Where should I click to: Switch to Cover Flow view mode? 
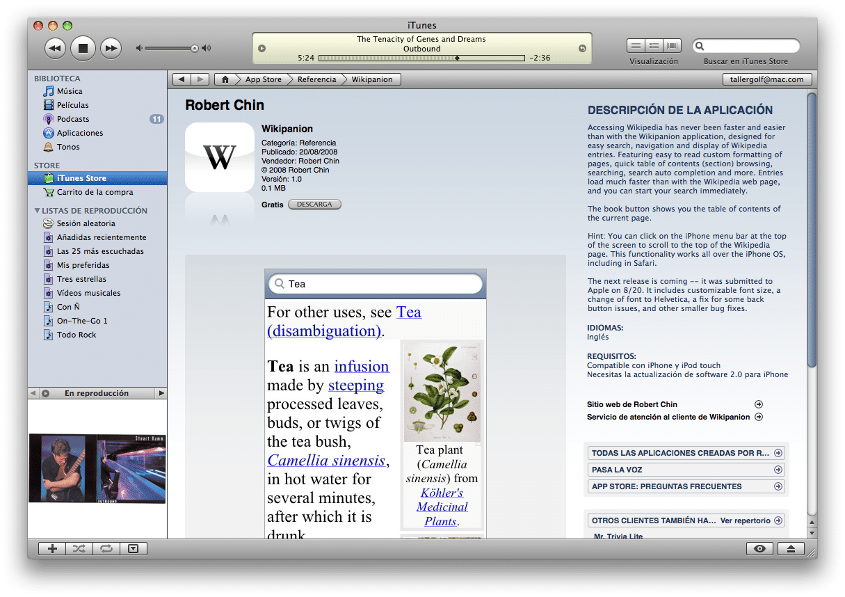(x=672, y=45)
